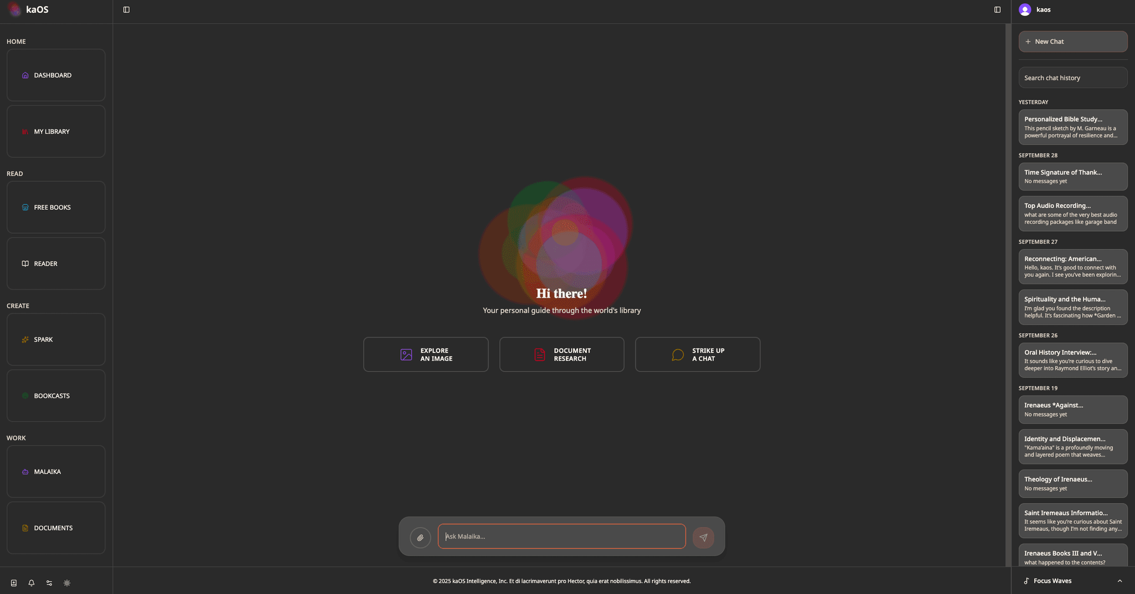Click the Search chat history field
Screen dimensions: 1135x594
[x=1072, y=78]
